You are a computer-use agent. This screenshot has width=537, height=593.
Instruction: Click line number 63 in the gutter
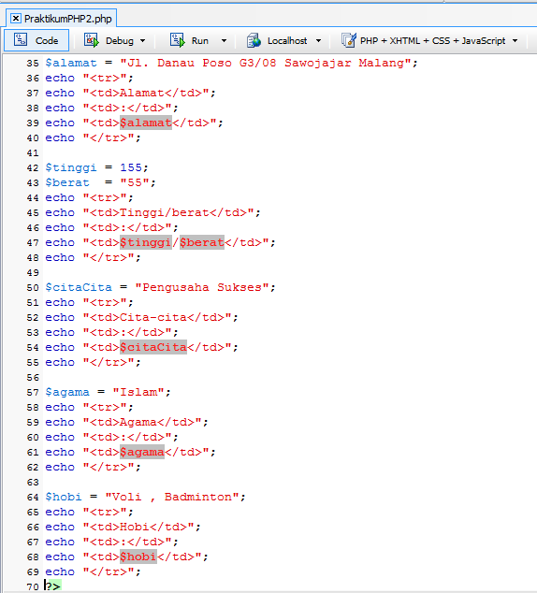click(x=33, y=483)
